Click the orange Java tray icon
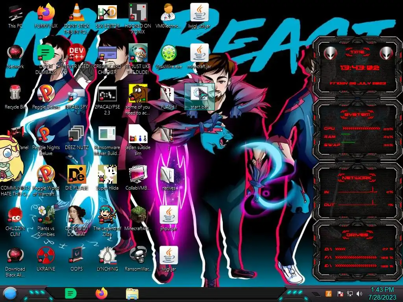 329,293
